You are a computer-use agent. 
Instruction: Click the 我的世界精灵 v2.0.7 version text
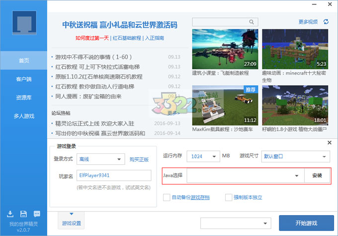23,227
